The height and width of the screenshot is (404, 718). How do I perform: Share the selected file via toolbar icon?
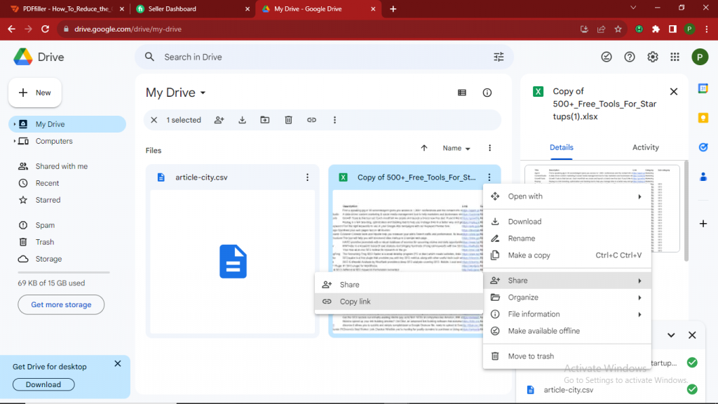pyautogui.click(x=219, y=120)
